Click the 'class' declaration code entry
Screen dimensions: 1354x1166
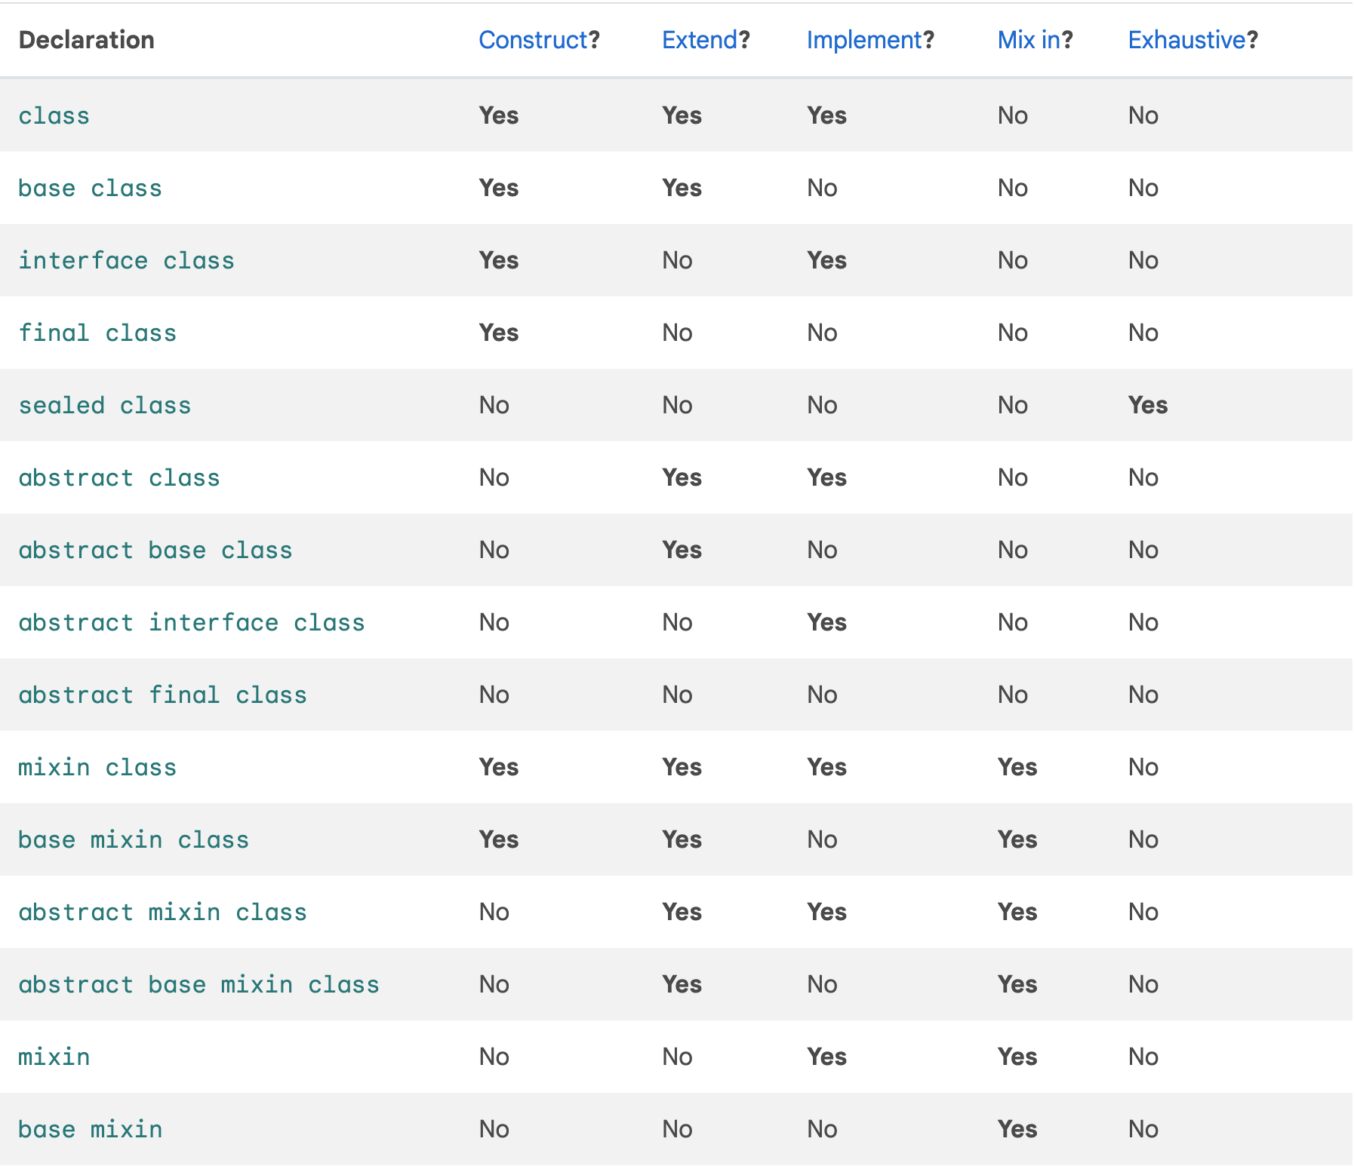pyautogui.click(x=54, y=116)
